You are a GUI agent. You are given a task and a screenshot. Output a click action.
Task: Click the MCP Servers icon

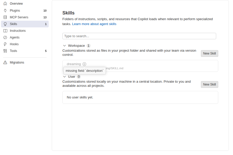(x=5, y=17)
